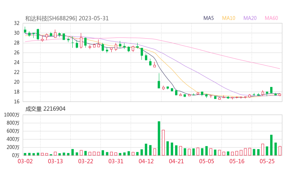Click the 600万 volume axis label
Screen dimensions: 286x170
coord(13,131)
